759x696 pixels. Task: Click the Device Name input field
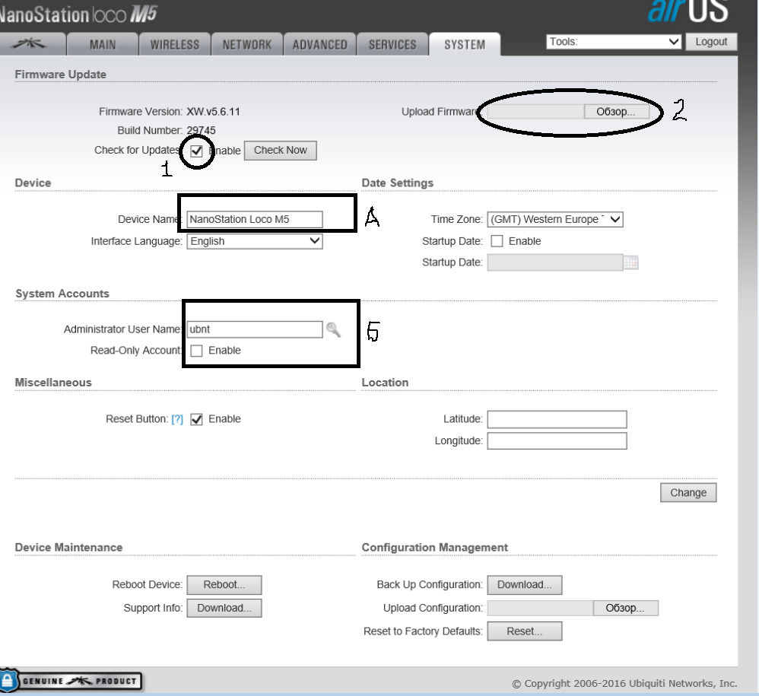(255, 219)
